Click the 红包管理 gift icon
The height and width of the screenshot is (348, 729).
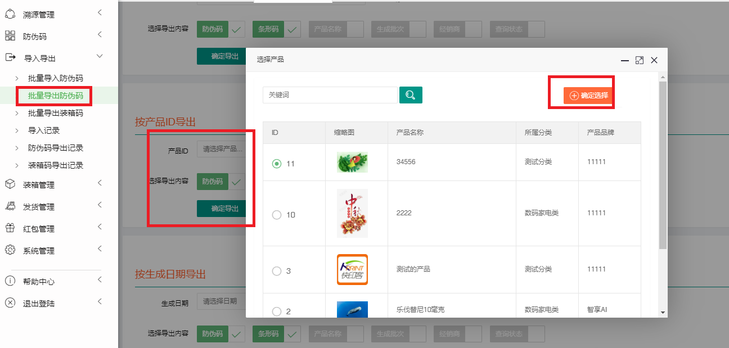10,228
